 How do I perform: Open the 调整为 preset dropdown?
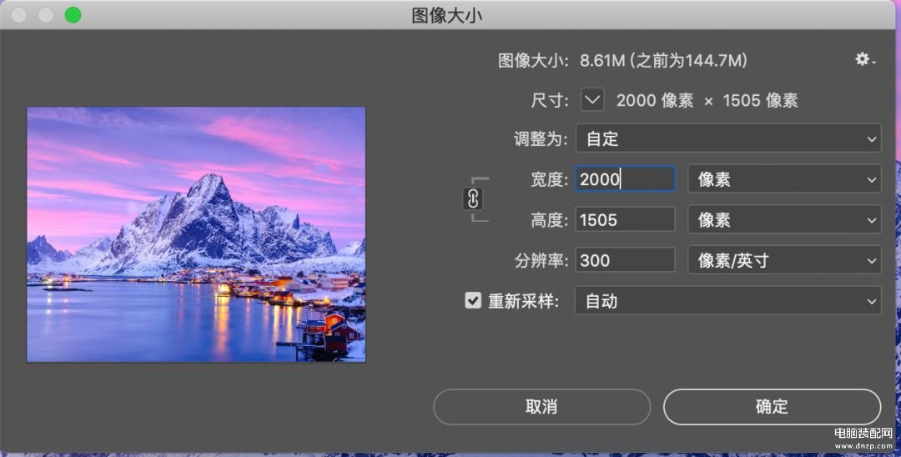pyautogui.click(x=728, y=138)
